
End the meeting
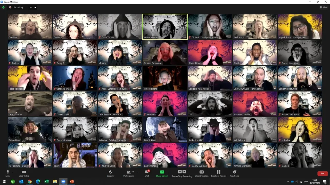point(323,173)
